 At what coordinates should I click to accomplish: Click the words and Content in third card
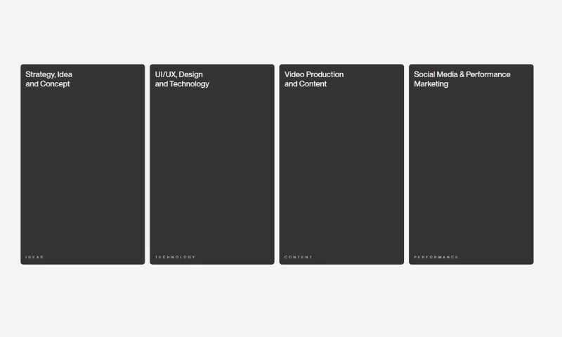click(306, 84)
